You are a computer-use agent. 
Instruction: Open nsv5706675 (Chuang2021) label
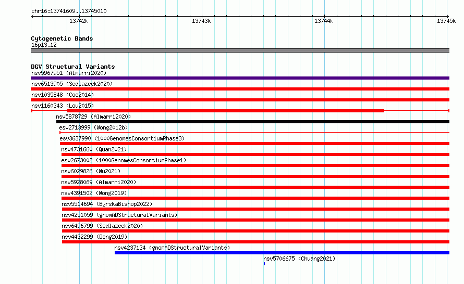[299, 259]
